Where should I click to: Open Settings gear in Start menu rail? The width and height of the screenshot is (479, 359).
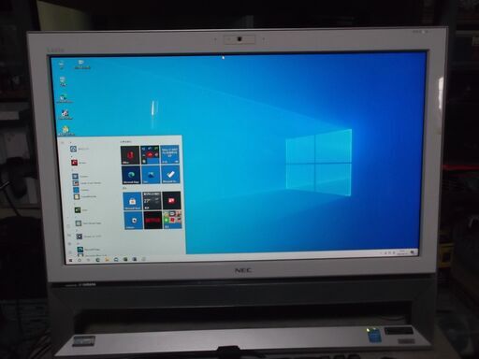pos(69,243)
